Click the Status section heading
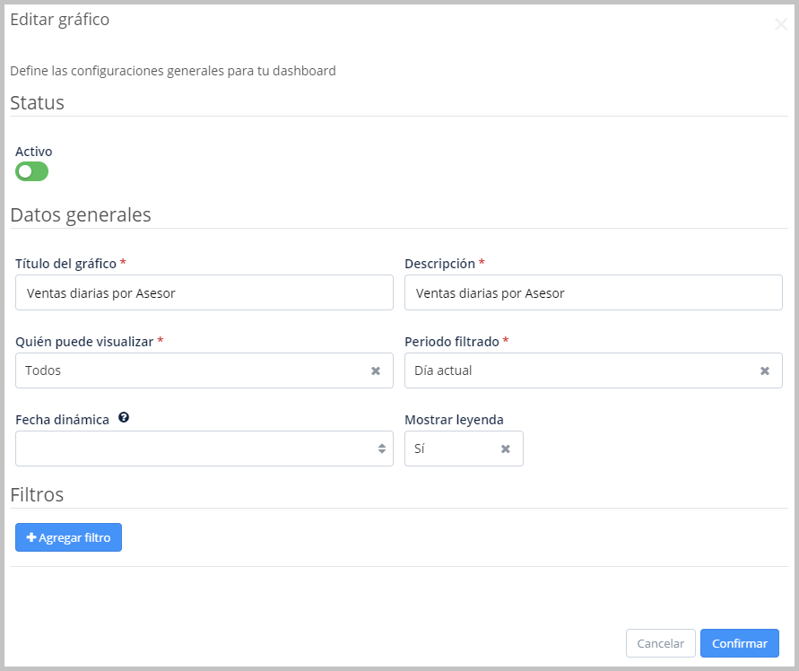Viewport: 799px width, 671px height. (37, 102)
